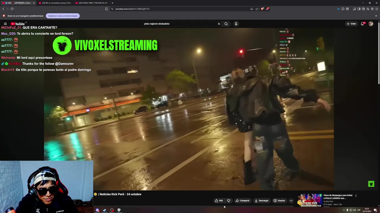Show hidden system tray icons chevron
The width and height of the screenshot is (380, 213).
[x=344, y=210]
